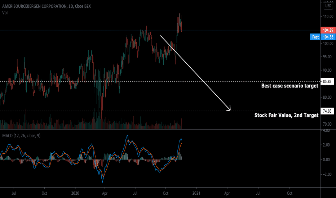Click the red 104.89 price label

[x=328, y=30]
